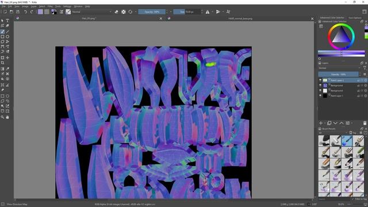Viewport: 368px width, 207px height.
Task: Select the Contiguous Selection wand tool
Action: [x=2, y=106]
